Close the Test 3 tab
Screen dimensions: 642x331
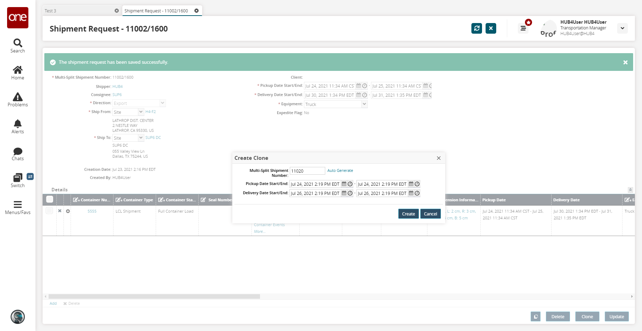pyautogui.click(x=117, y=11)
